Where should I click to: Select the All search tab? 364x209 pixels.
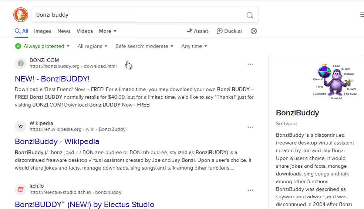click(21, 31)
